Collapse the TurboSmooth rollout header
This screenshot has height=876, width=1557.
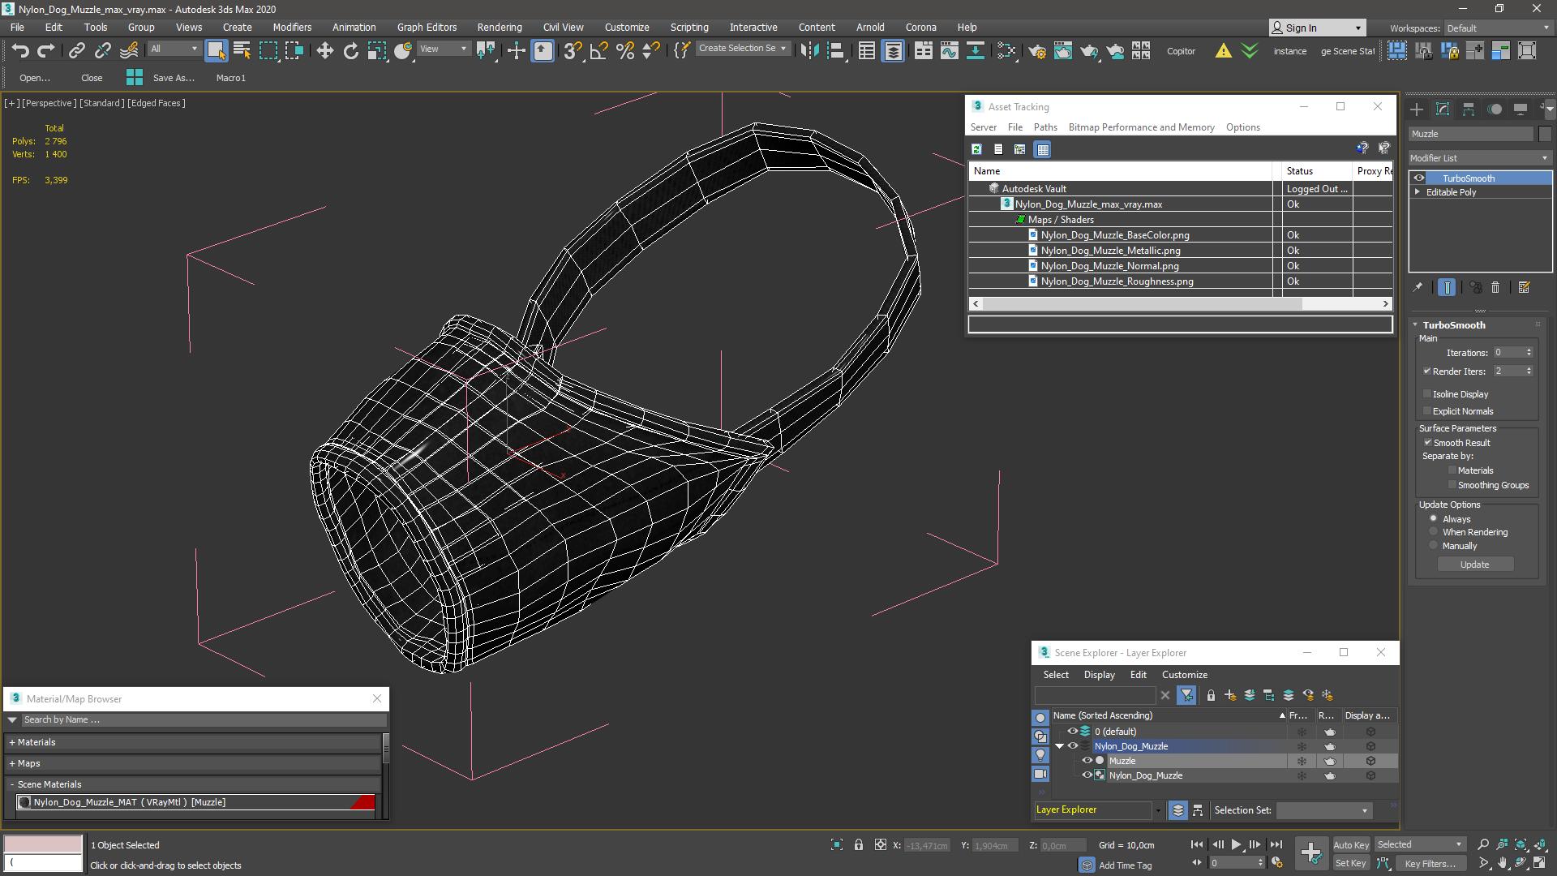[1453, 325]
